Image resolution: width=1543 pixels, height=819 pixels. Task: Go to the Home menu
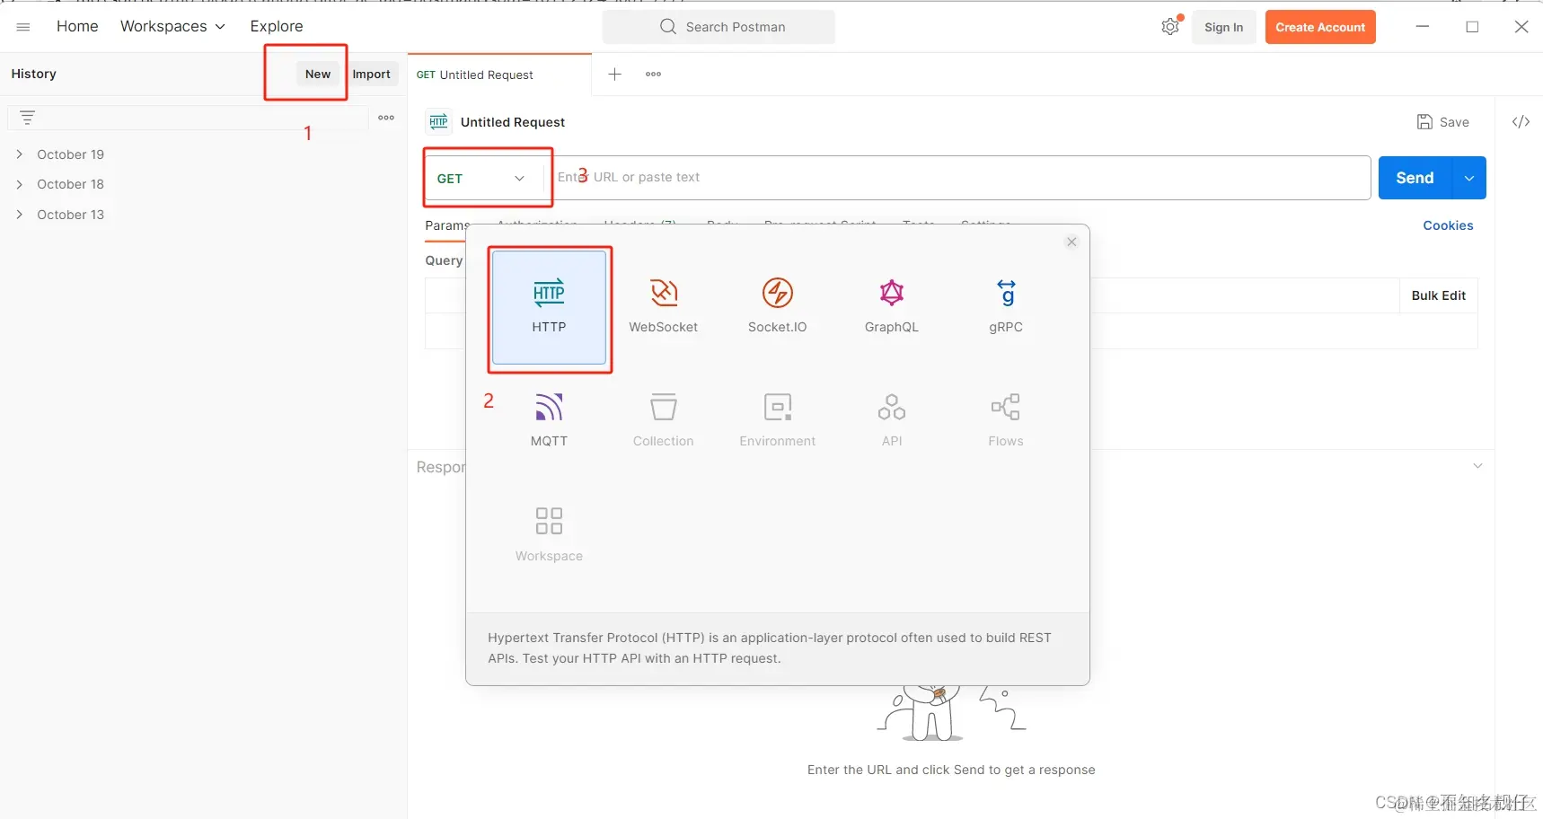point(77,27)
